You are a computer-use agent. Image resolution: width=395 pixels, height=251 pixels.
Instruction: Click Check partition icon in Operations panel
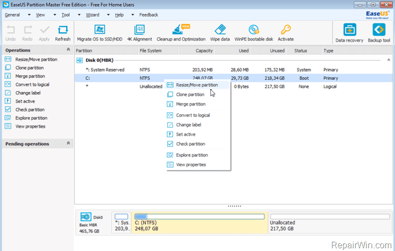[8, 109]
